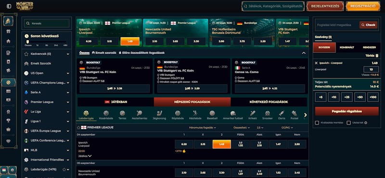Viewport: 385px width, 178px height.
Task: Adjust the Soron következő time slider handle
Action: 27,42
